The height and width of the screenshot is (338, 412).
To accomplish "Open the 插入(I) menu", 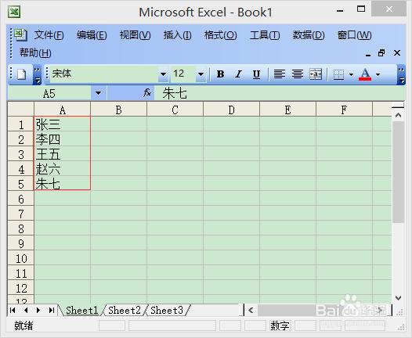I will tap(177, 35).
